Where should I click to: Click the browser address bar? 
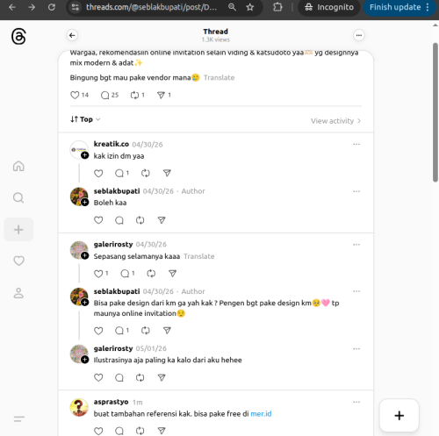click(151, 7)
